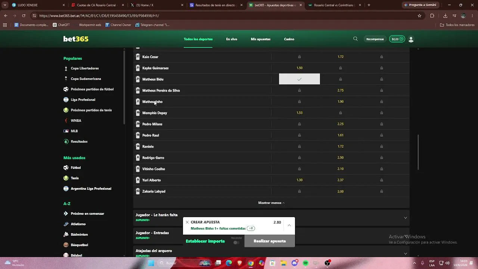The width and height of the screenshot is (478, 269).
Task: Select Kayke Guimaraes odds 1.50
Action: coord(299,68)
